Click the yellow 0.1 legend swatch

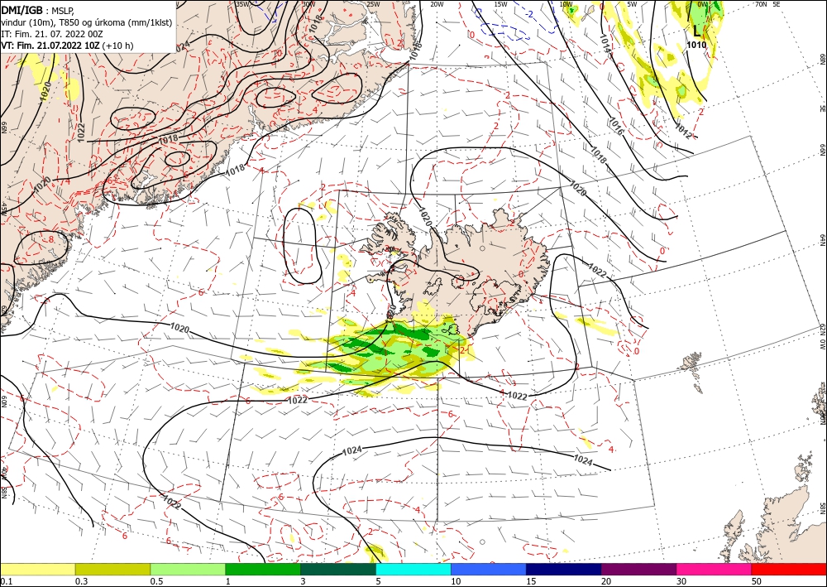[37, 570]
